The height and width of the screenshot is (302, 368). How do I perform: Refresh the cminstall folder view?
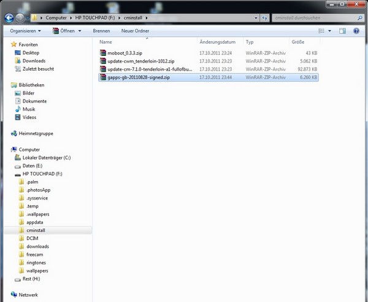(265, 18)
